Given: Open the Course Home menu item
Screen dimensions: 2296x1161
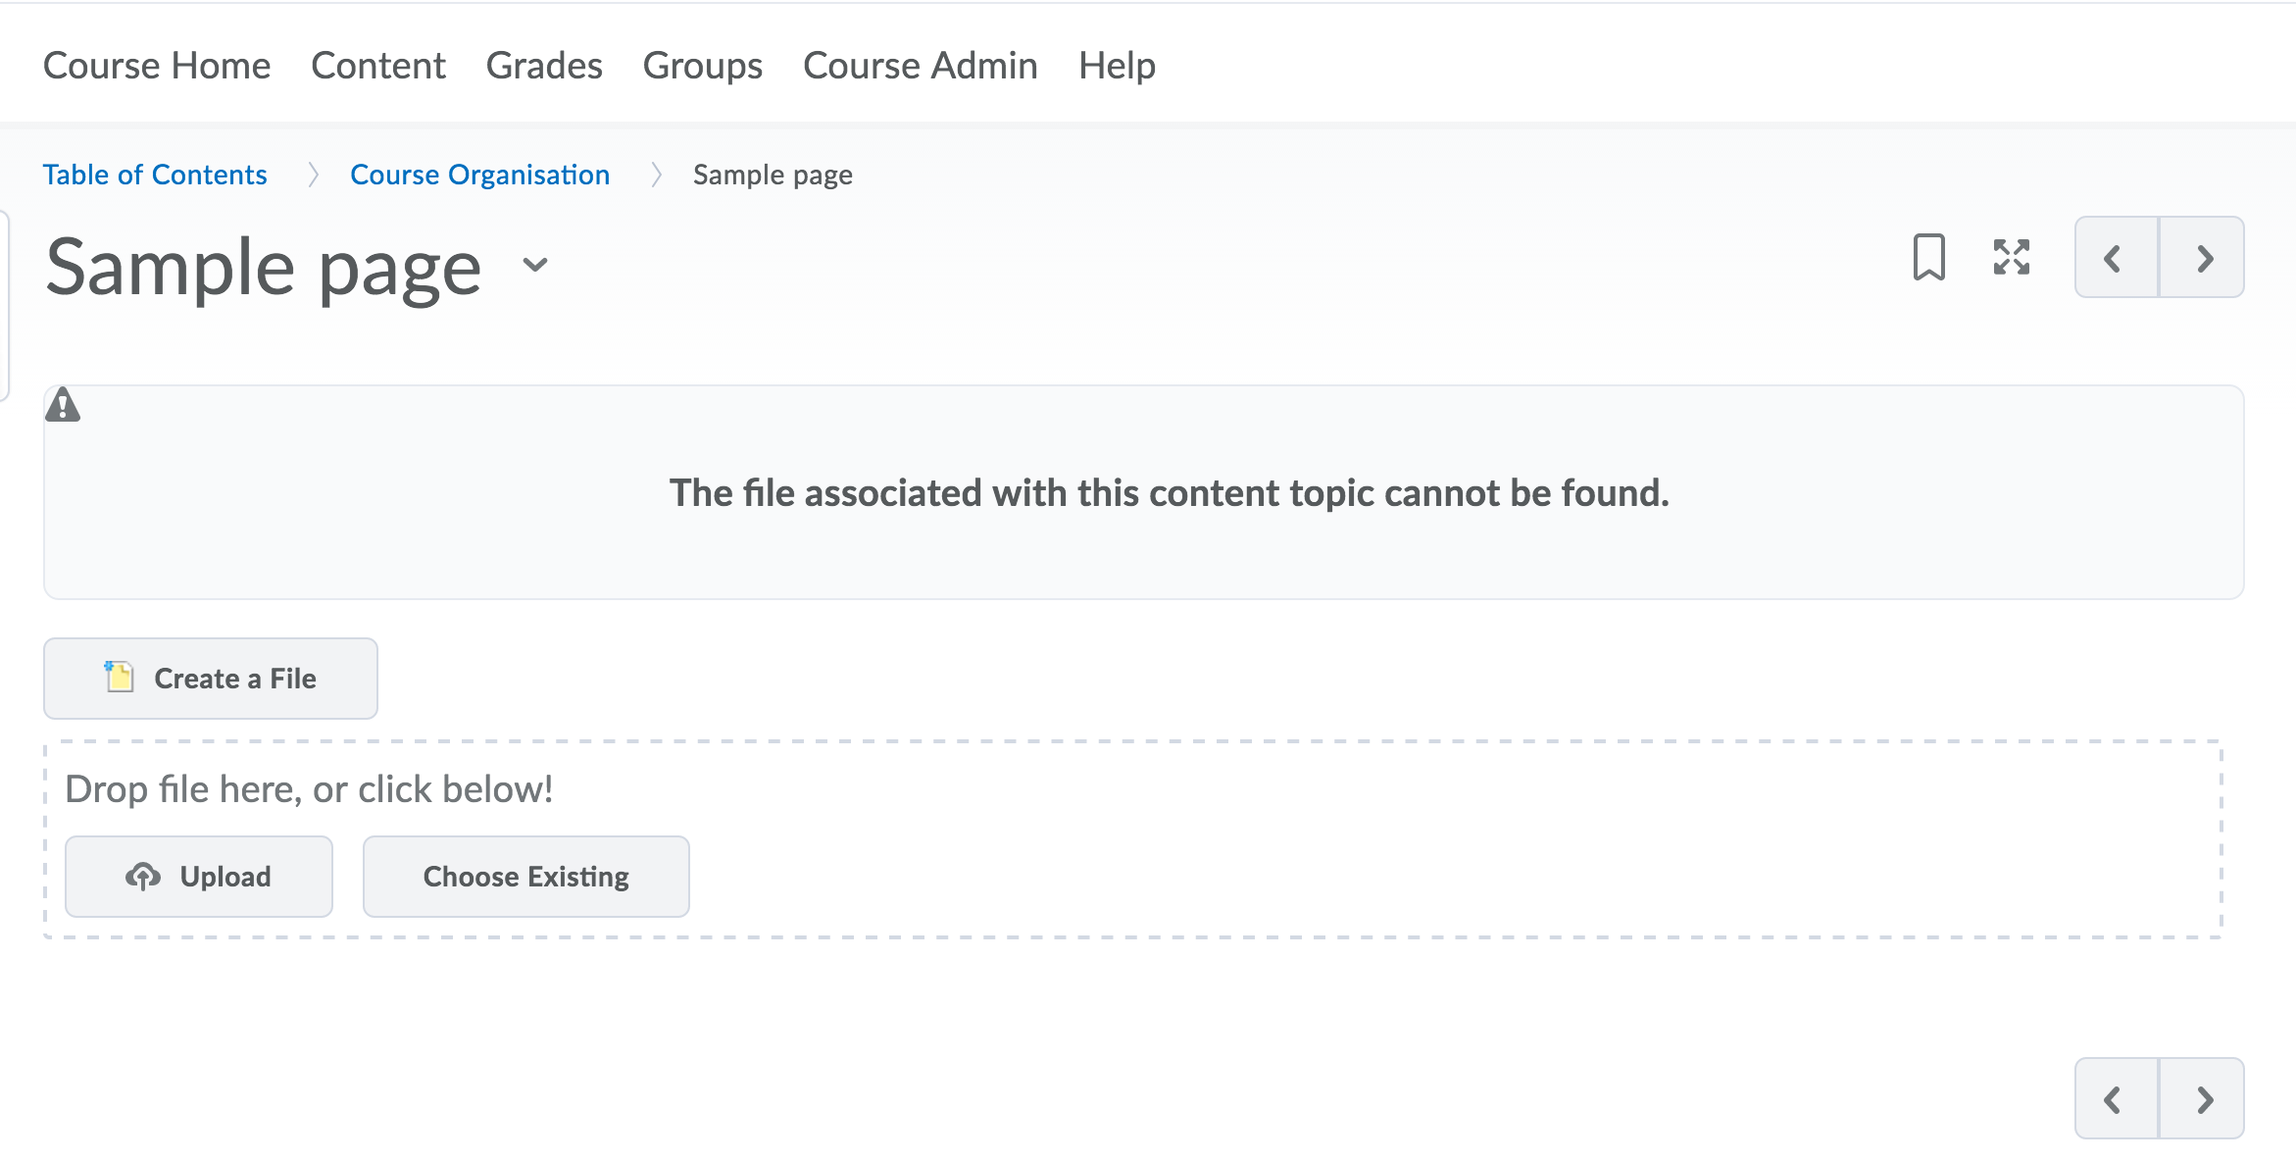Looking at the screenshot, I should pyautogui.click(x=157, y=66).
